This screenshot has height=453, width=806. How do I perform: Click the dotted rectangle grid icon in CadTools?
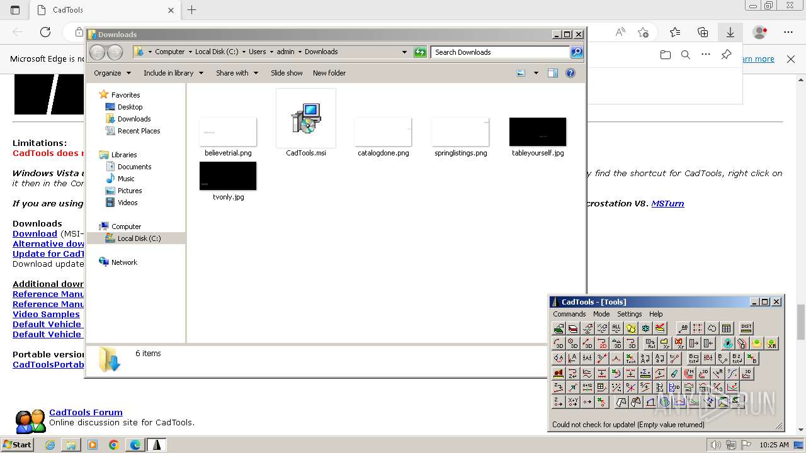pyautogui.click(x=698, y=328)
